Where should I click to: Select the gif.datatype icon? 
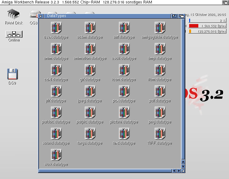pos(90,70)
